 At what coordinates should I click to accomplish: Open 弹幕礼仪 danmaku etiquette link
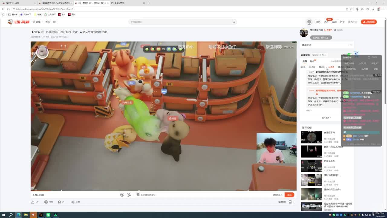coord(277,195)
